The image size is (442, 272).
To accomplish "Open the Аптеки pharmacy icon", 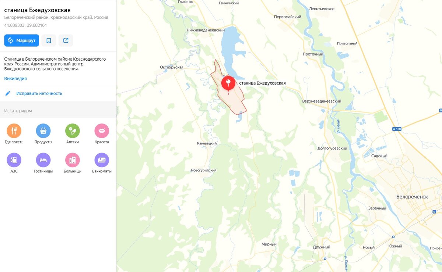I will pos(73,130).
